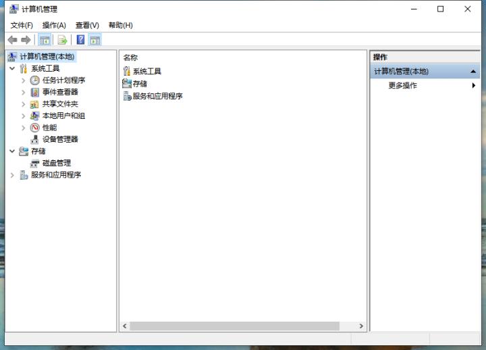This screenshot has height=350, width=486.
Task: Click the Forward arrow toolbar icon
Action: click(26, 40)
